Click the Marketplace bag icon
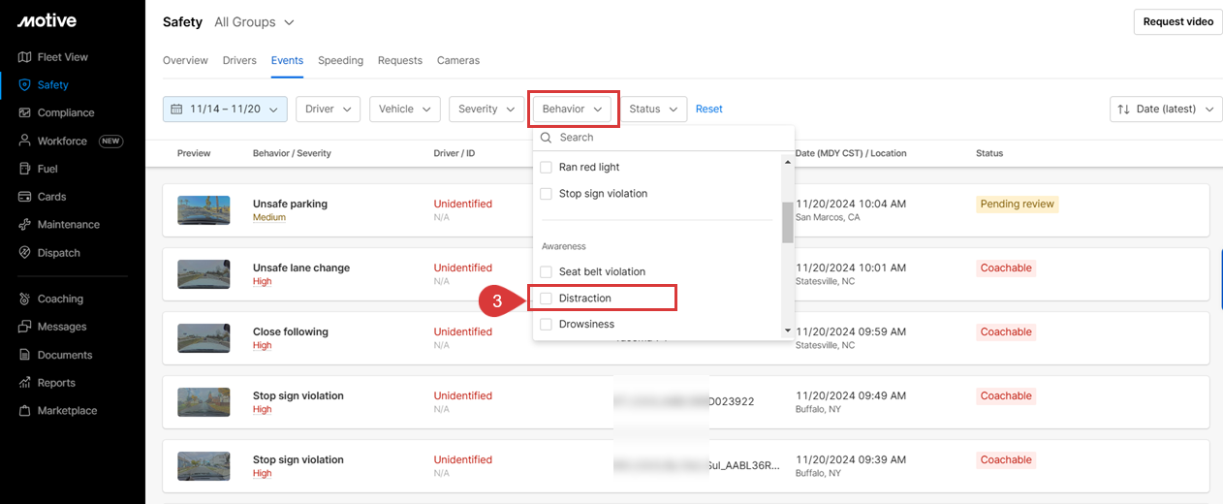1223x504 pixels. pyautogui.click(x=24, y=411)
